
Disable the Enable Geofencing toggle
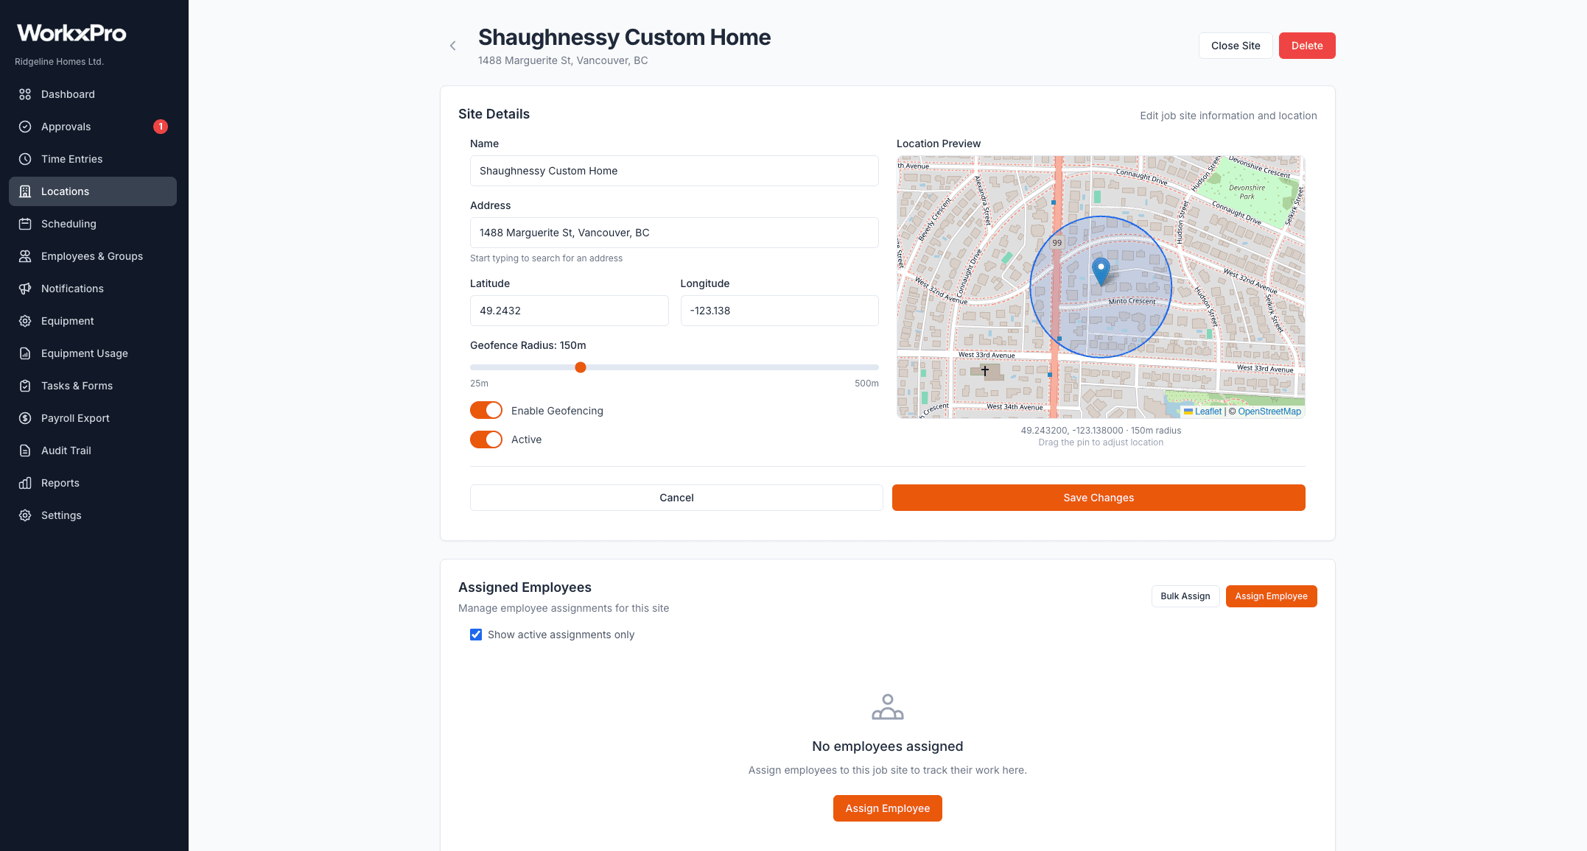coord(486,410)
